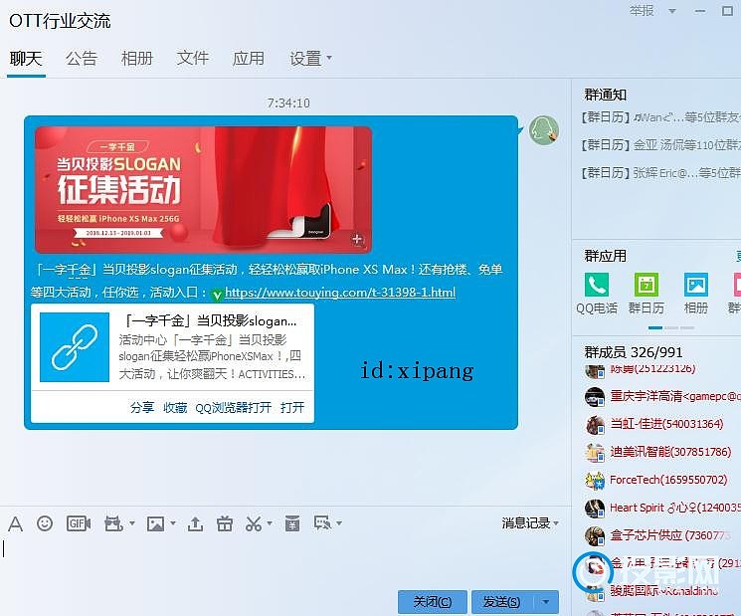
Task: Open the title bar dropdown triangle
Action: pyautogui.click(x=671, y=11)
